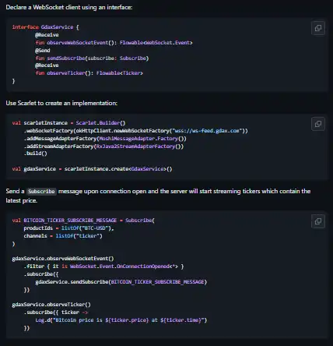Image resolution: width=333 pixels, height=346 pixels.
Task: Copy the Scarlet.Builder code block
Action: [x=318, y=124]
